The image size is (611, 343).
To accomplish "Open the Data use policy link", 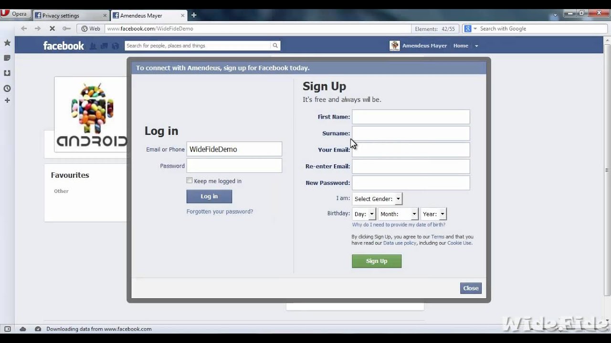I will (400, 243).
